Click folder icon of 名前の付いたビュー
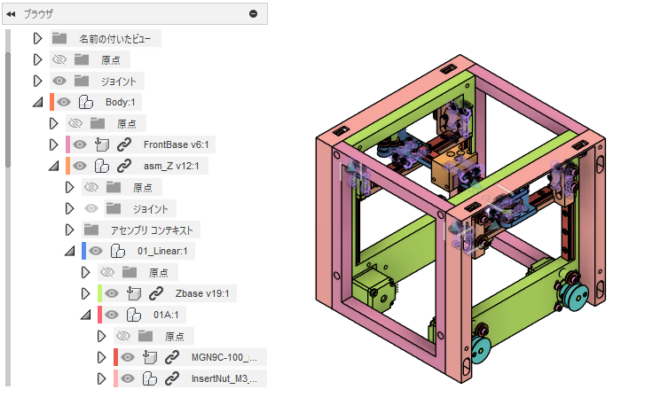Viewport: 668px width, 405px height. [59, 39]
